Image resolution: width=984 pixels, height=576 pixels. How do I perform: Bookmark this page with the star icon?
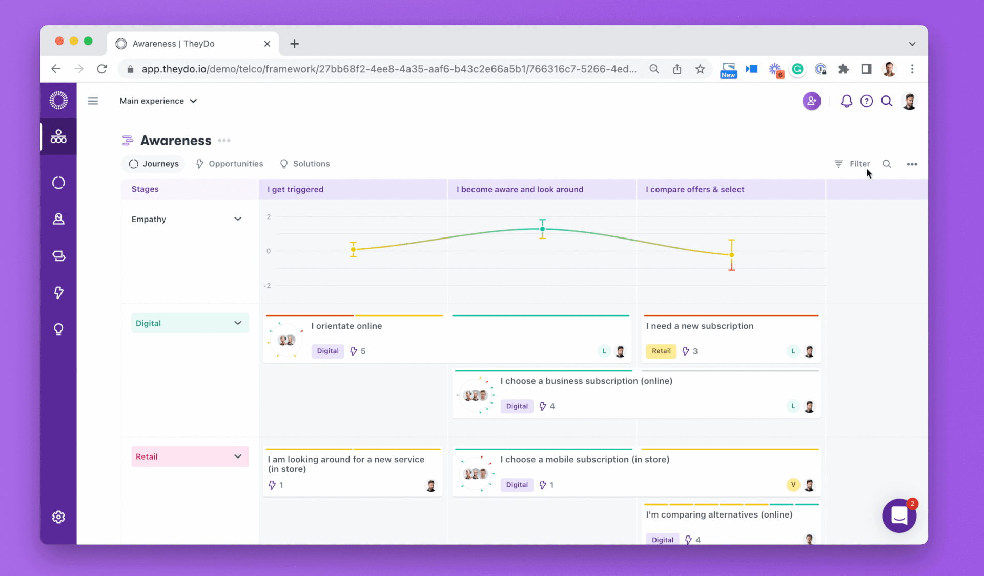pyautogui.click(x=700, y=69)
